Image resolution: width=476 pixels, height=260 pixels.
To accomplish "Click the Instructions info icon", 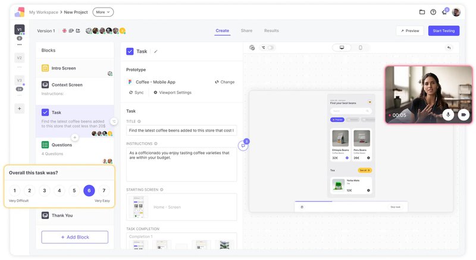I will pos(156,143).
